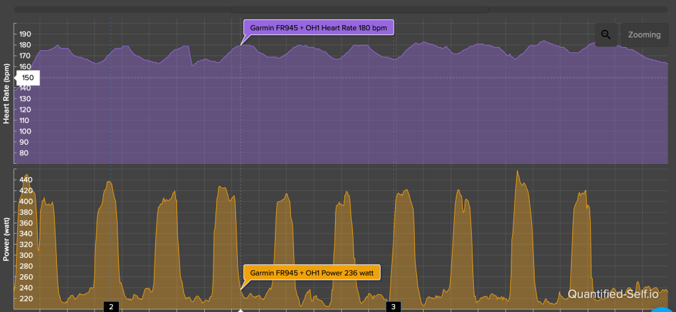Click the Power 236 watt tooltip
Viewport: 676px width, 312px height.
(x=312, y=272)
